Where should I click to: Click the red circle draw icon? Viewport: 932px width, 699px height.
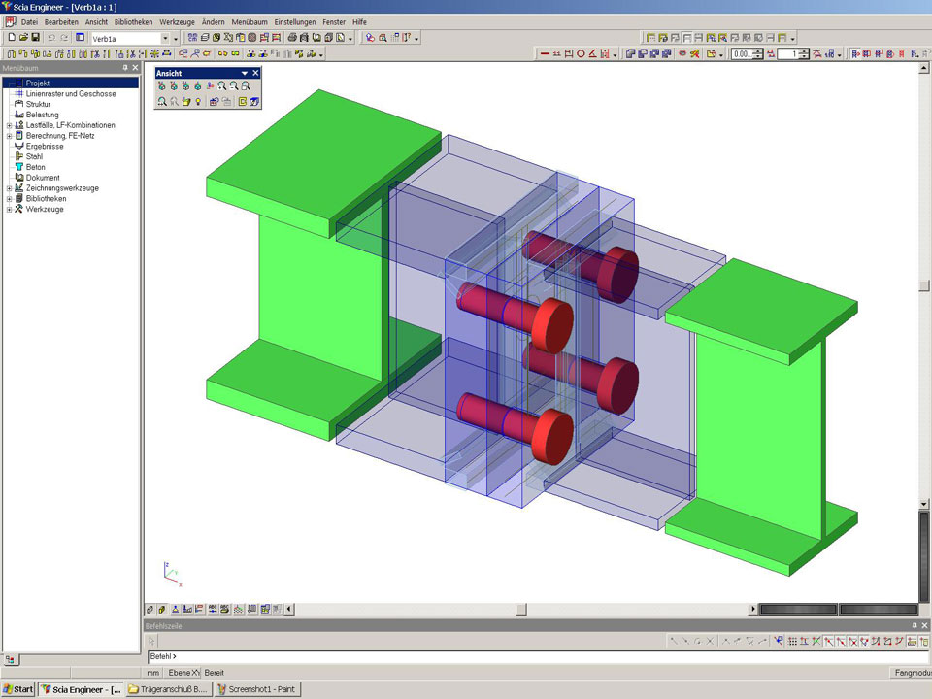pos(581,54)
